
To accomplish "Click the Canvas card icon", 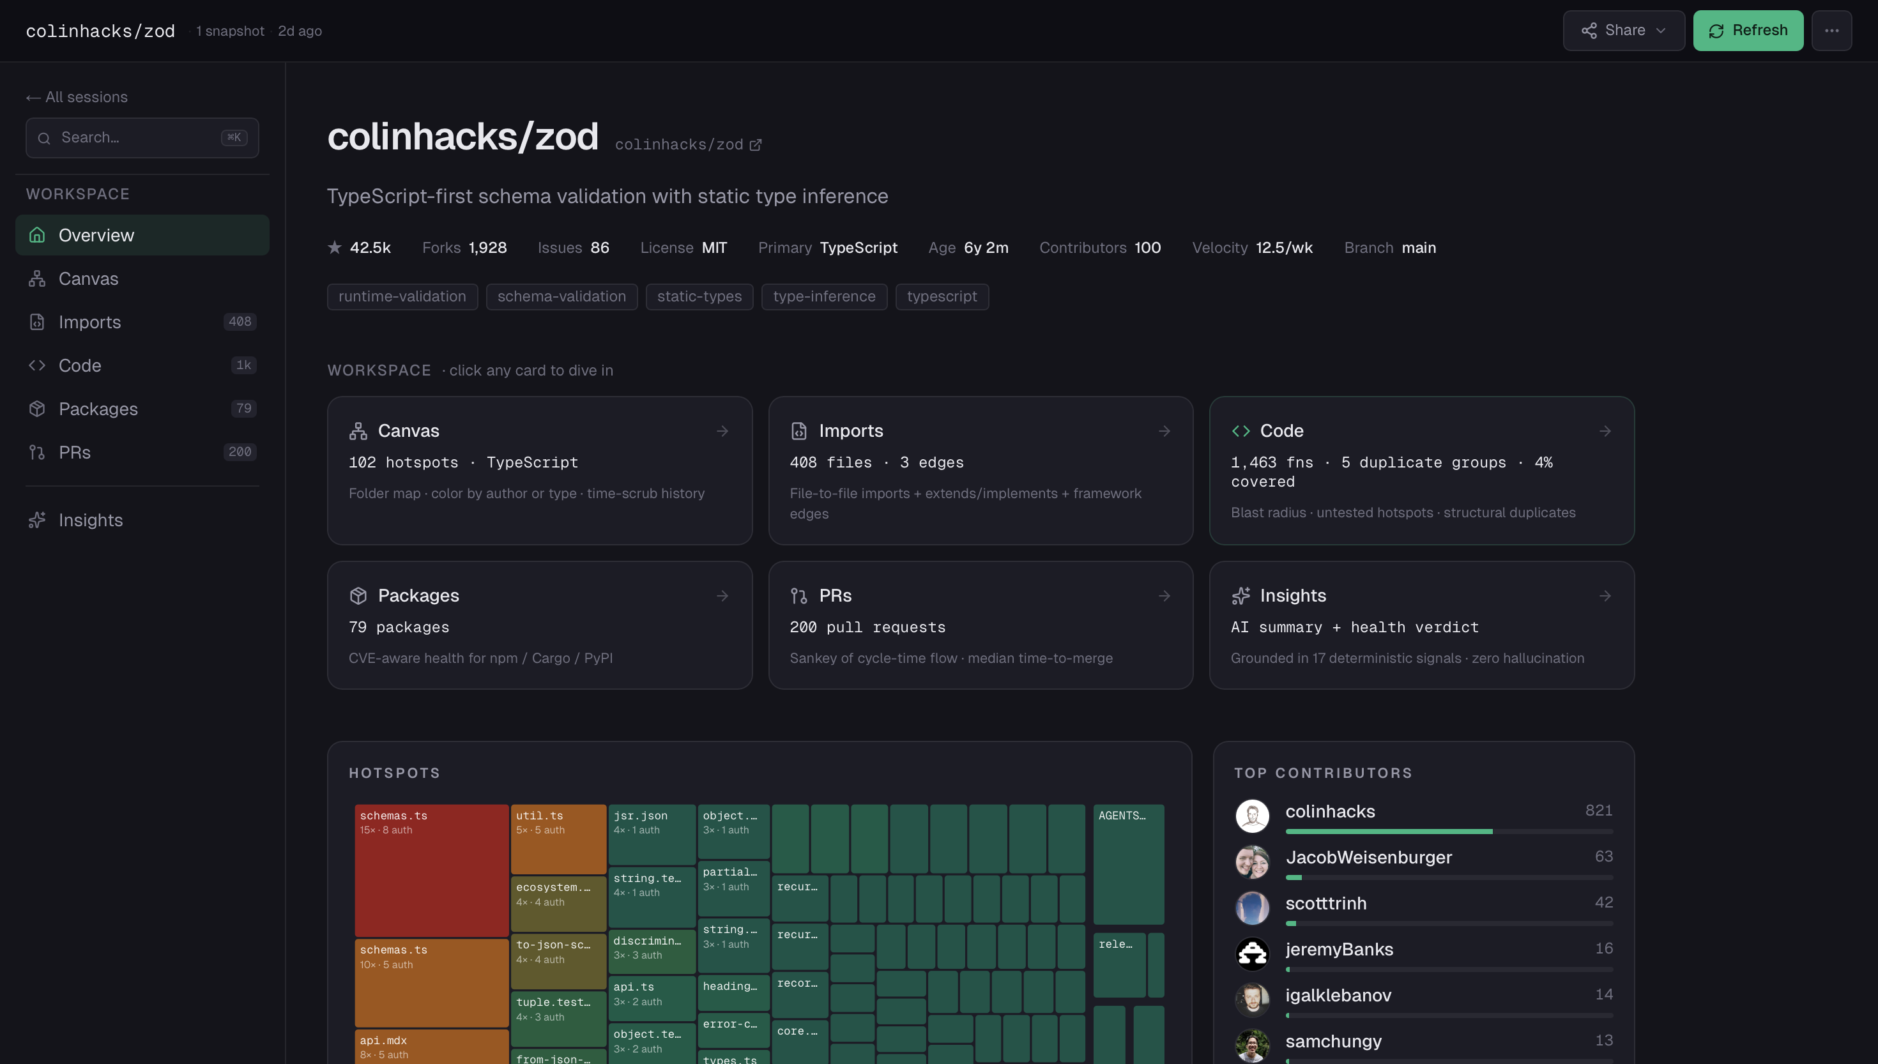I will pyautogui.click(x=358, y=431).
